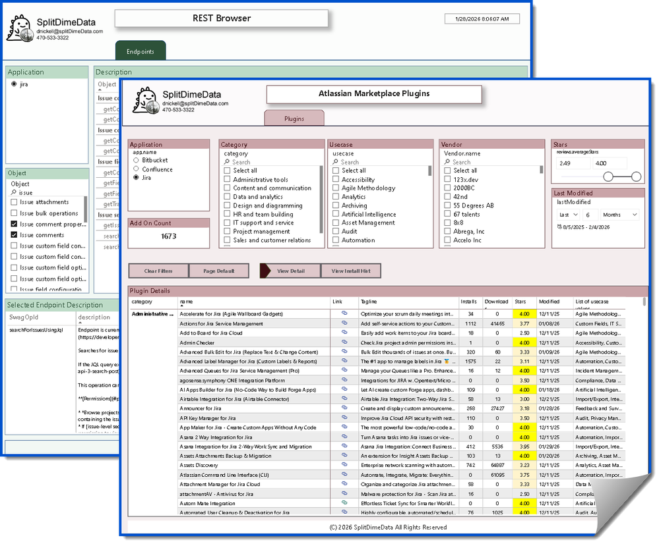The width and height of the screenshot is (659, 544).
Task: Click the right handle of the Stars slider
Action: pos(637,177)
